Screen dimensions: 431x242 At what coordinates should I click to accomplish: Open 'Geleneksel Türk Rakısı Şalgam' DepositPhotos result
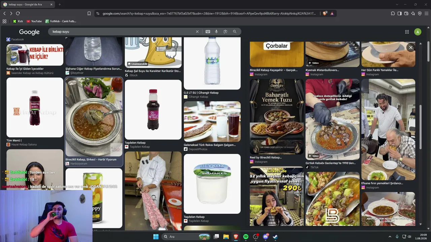(212, 126)
